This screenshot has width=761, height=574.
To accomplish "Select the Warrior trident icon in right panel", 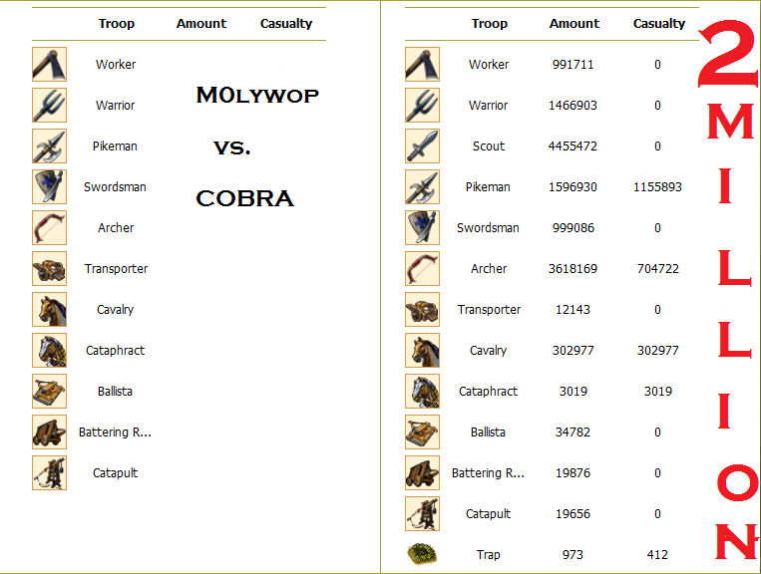I will pyautogui.click(x=422, y=105).
